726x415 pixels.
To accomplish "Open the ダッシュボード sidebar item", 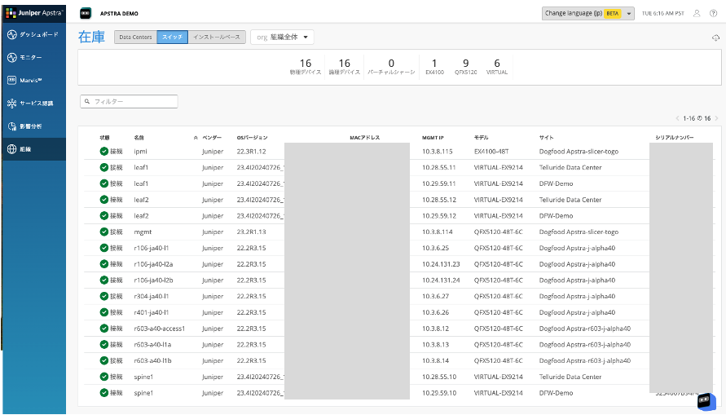I will pyautogui.click(x=33, y=35).
